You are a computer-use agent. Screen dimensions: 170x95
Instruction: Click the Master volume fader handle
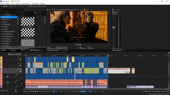coord(114,27)
